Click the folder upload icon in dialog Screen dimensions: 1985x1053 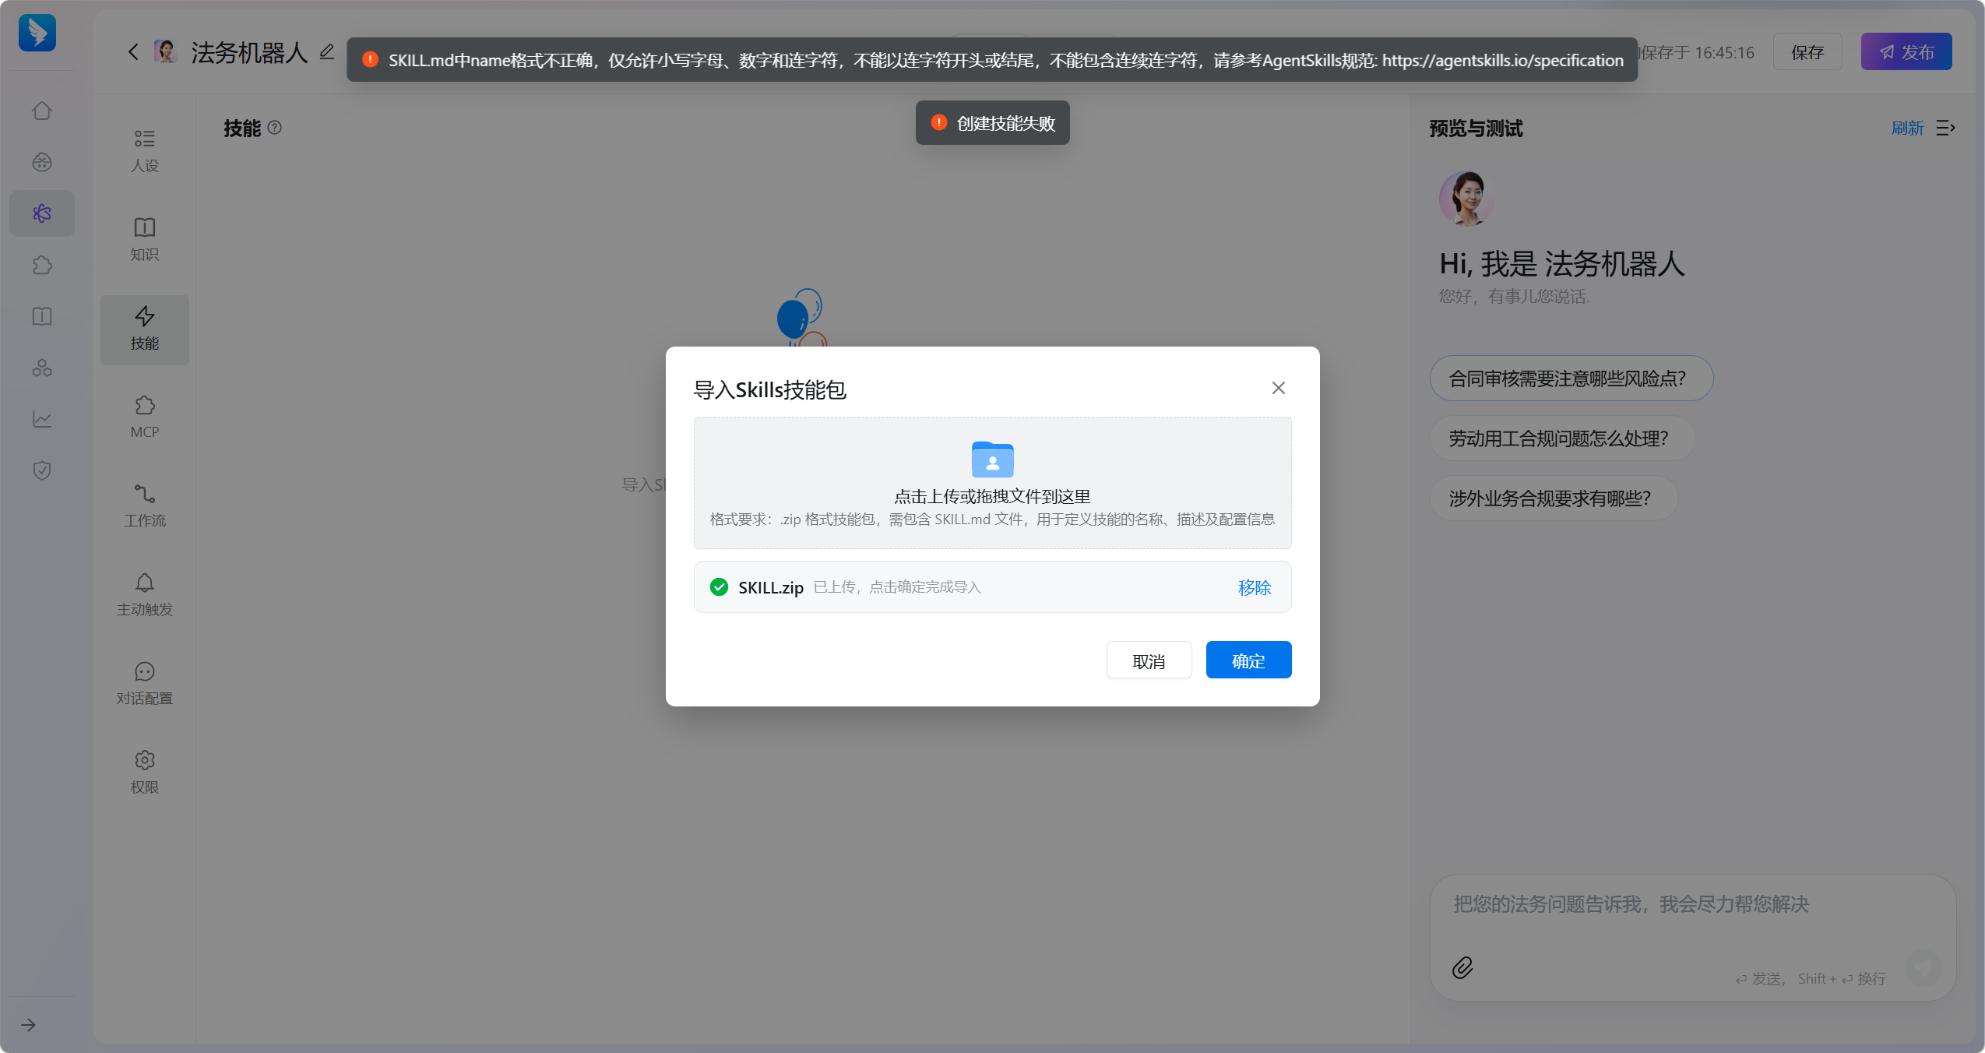(x=992, y=460)
